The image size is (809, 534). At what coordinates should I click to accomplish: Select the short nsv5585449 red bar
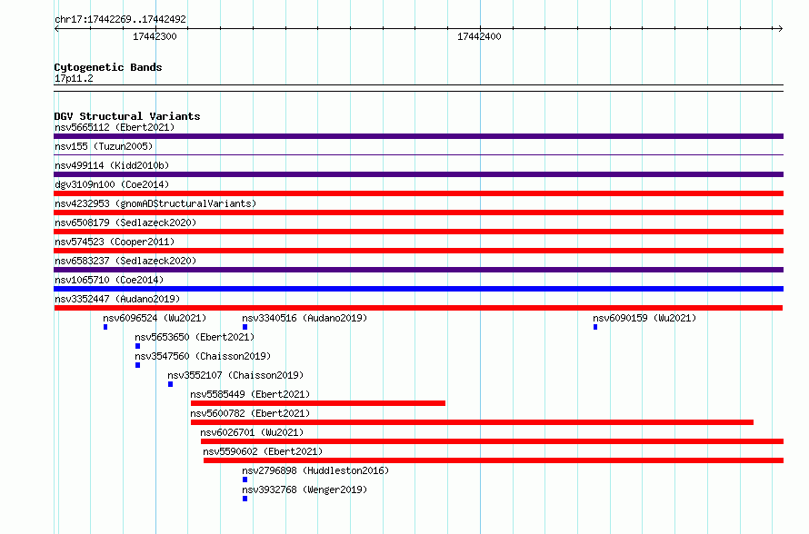tap(318, 403)
